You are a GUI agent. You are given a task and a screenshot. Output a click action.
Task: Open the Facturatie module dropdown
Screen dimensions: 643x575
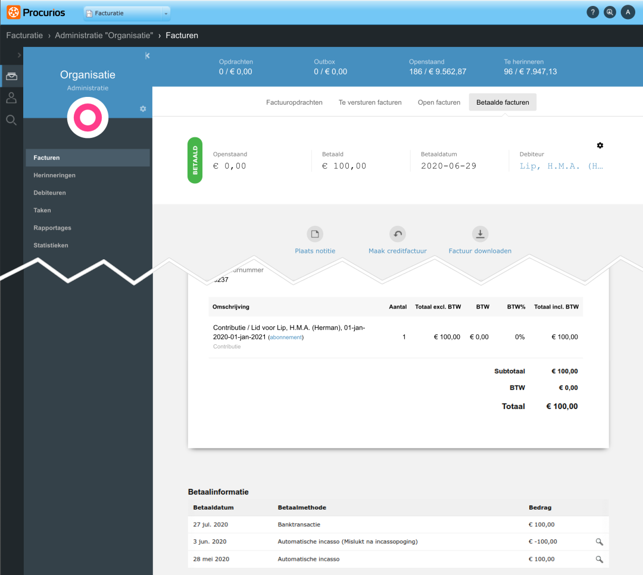coord(127,13)
